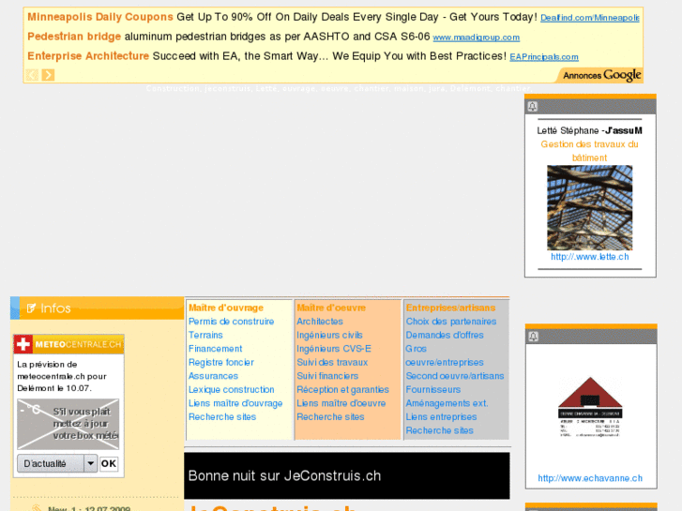682x511 pixels.
Task: Click the red roof house logo image
Action: pos(590,407)
